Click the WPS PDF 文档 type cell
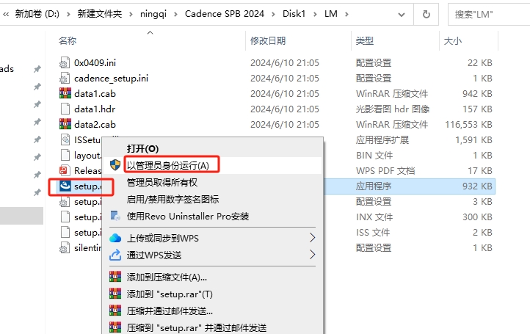Viewport: 530px width, 334px height. (x=385, y=171)
